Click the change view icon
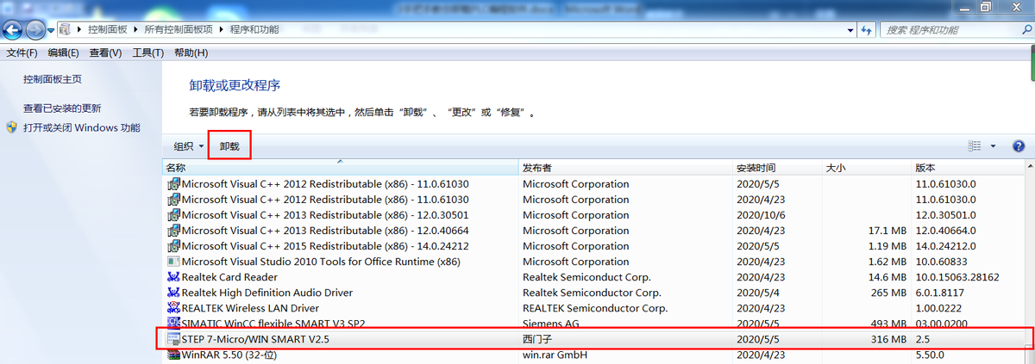1035x364 pixels. [x=975, y=146]
